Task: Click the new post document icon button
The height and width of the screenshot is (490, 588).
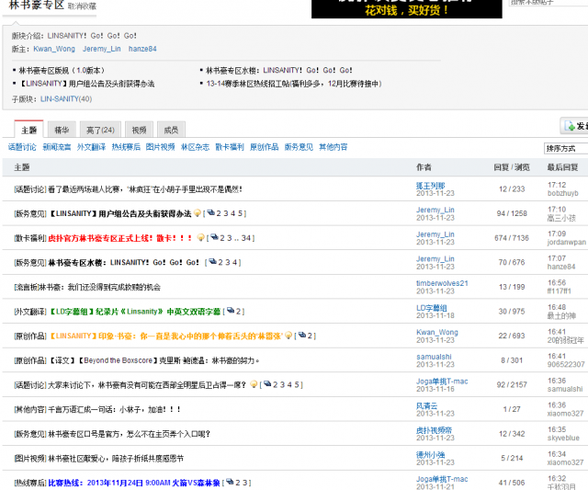Action: click(x=570, y=126)
